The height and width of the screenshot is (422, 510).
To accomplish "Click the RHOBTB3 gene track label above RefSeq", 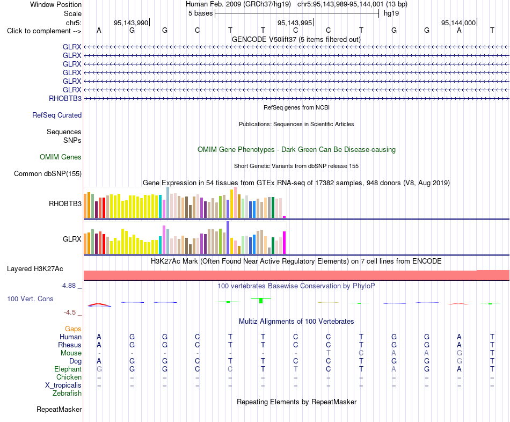I will click(x=65, y=99).
